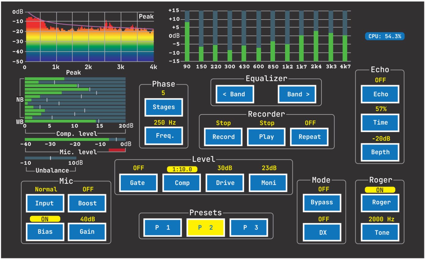This screenshot has width=425, height=259.
Task: Click the 57% echo time value
Action: coord(380,109)
